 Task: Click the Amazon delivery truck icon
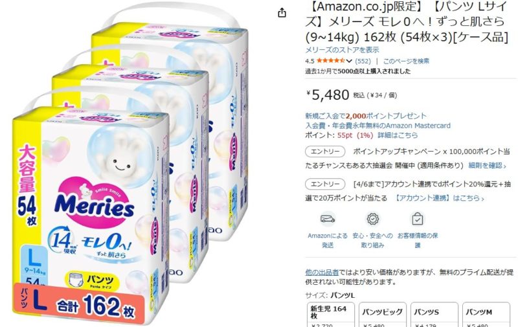click(328, 219)
